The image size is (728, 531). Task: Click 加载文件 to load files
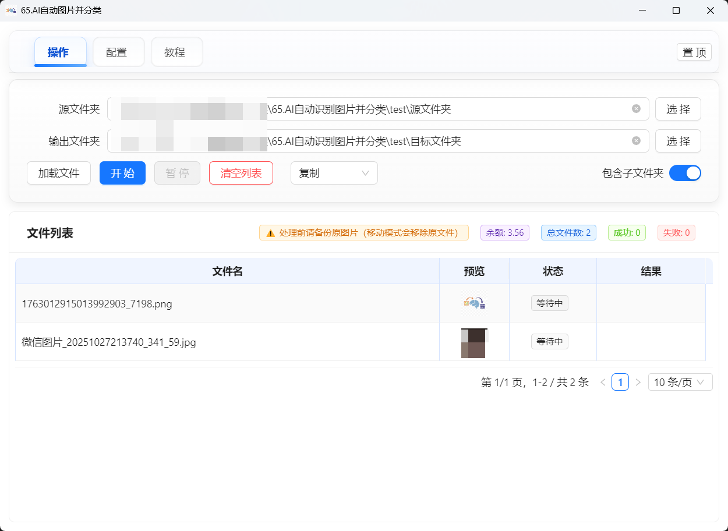click(x=59, y=173)
